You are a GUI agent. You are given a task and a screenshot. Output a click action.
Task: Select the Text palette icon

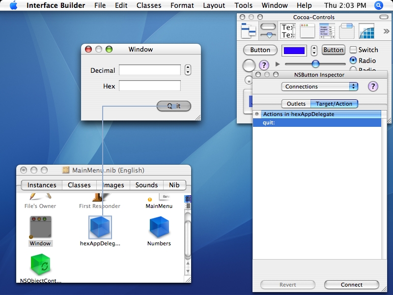pos(288,31)
